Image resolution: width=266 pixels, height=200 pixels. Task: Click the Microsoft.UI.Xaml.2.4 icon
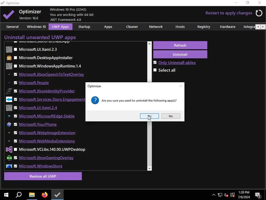(9, 108)
